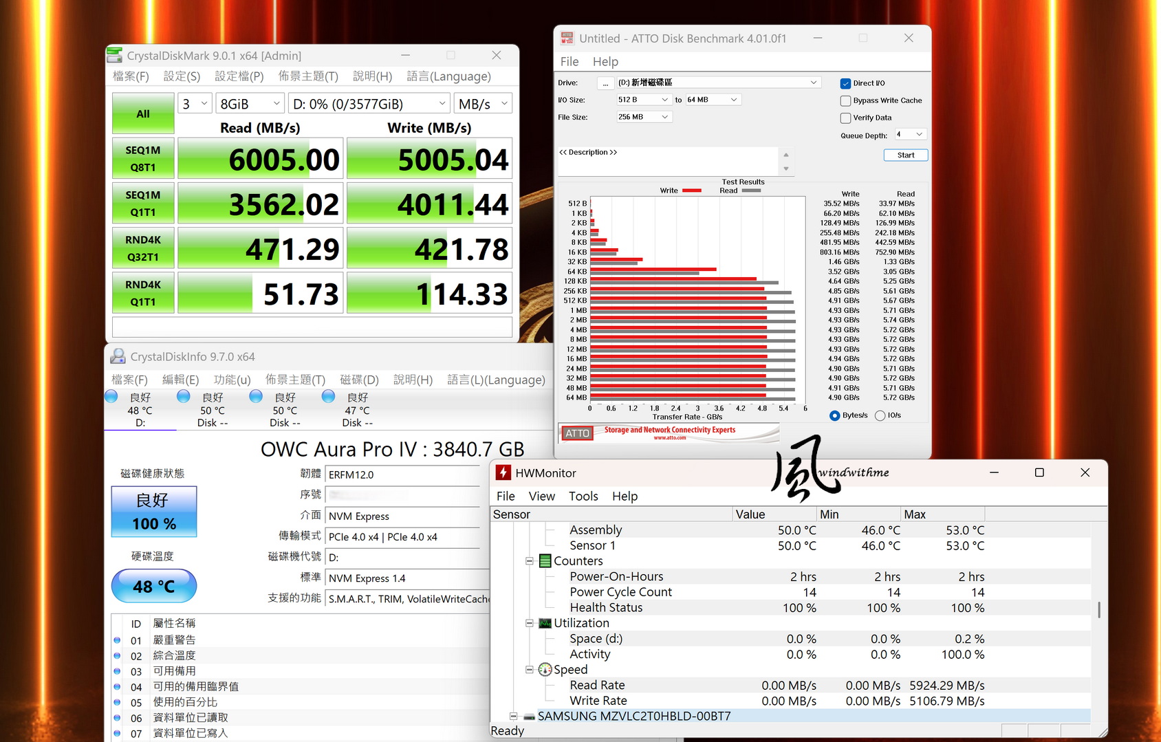Open the Queue Depth dropdown

[x=911, y=135]
